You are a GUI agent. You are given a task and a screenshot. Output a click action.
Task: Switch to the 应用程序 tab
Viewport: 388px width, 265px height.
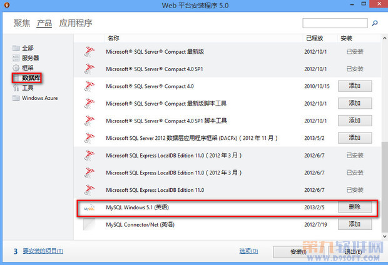click(x=76, y=23)
